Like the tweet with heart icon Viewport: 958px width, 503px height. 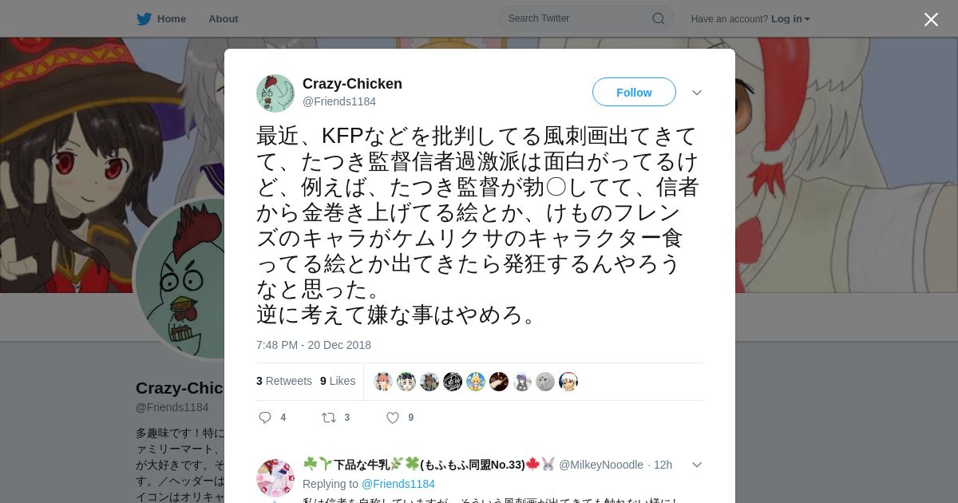[393, 418]
